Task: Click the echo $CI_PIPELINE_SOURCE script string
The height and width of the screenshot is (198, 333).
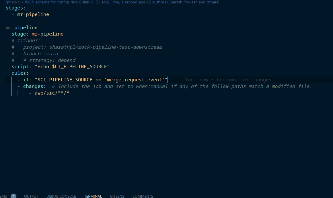Action: pyautogui.click(x=72, y=66)
